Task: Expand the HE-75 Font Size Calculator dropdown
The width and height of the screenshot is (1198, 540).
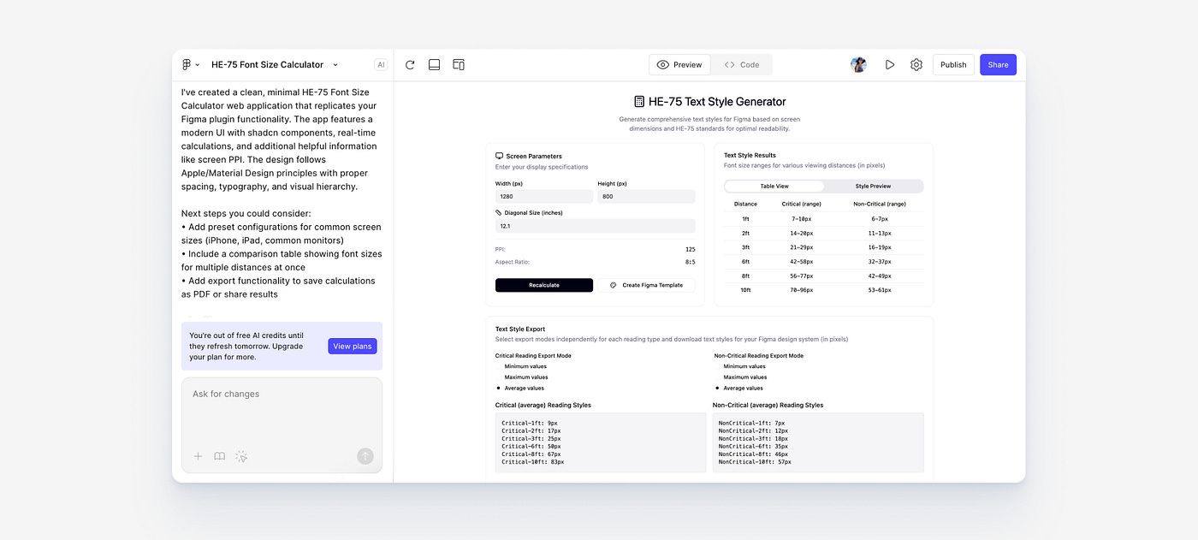Action: [x=335, y=65]
